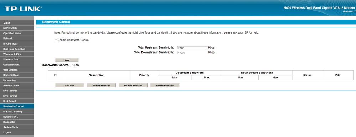Image resolution: width=356 pixels, height=137 pixels.
Task: Click Delete Selected button
Action: [x=165, y=85]
